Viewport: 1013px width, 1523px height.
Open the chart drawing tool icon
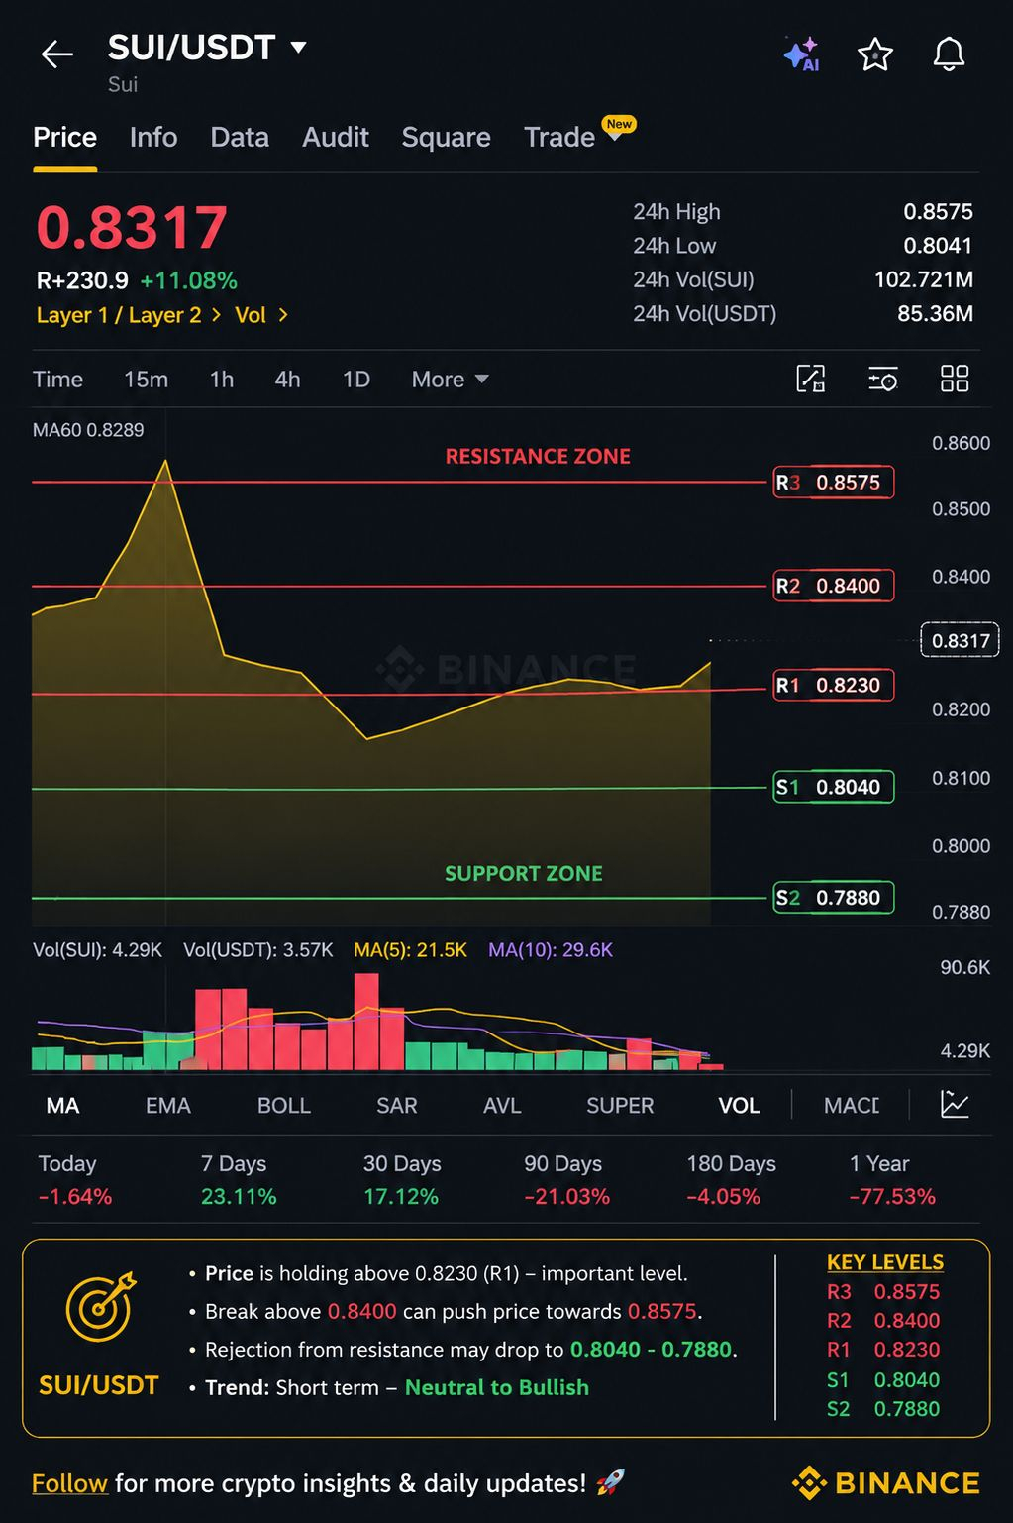(x=811, y=379)
